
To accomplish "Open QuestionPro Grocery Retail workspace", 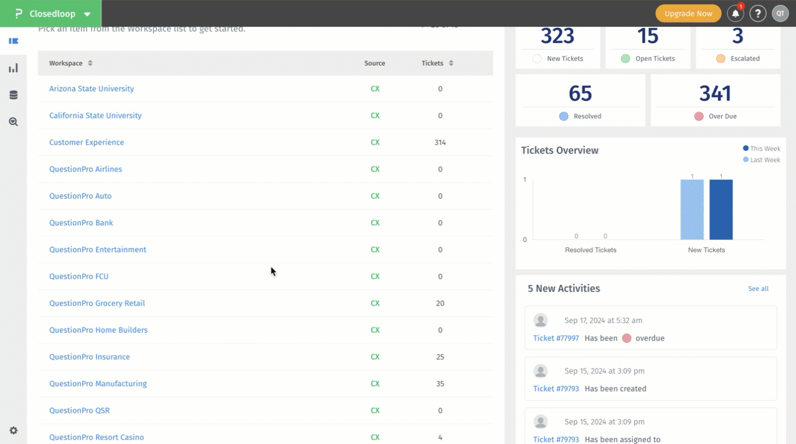I will (97, 303).
